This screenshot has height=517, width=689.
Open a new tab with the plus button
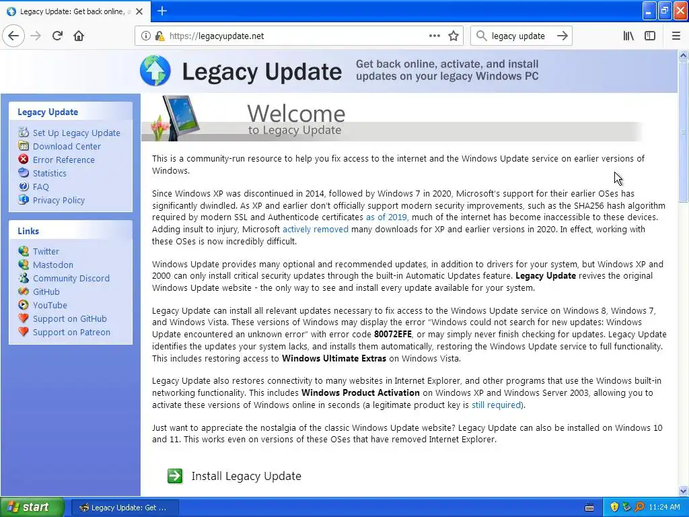pos(161,11)
